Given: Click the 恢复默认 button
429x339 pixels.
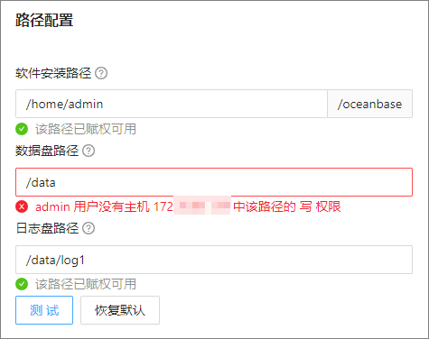Looking at the screenshot, I should click(120, 310).
